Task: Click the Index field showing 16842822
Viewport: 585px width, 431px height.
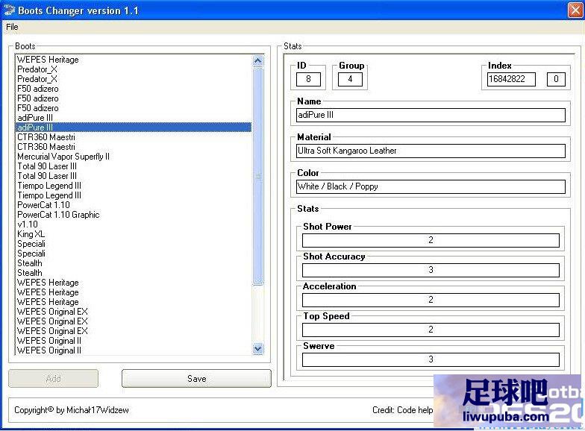Action: 511,79
